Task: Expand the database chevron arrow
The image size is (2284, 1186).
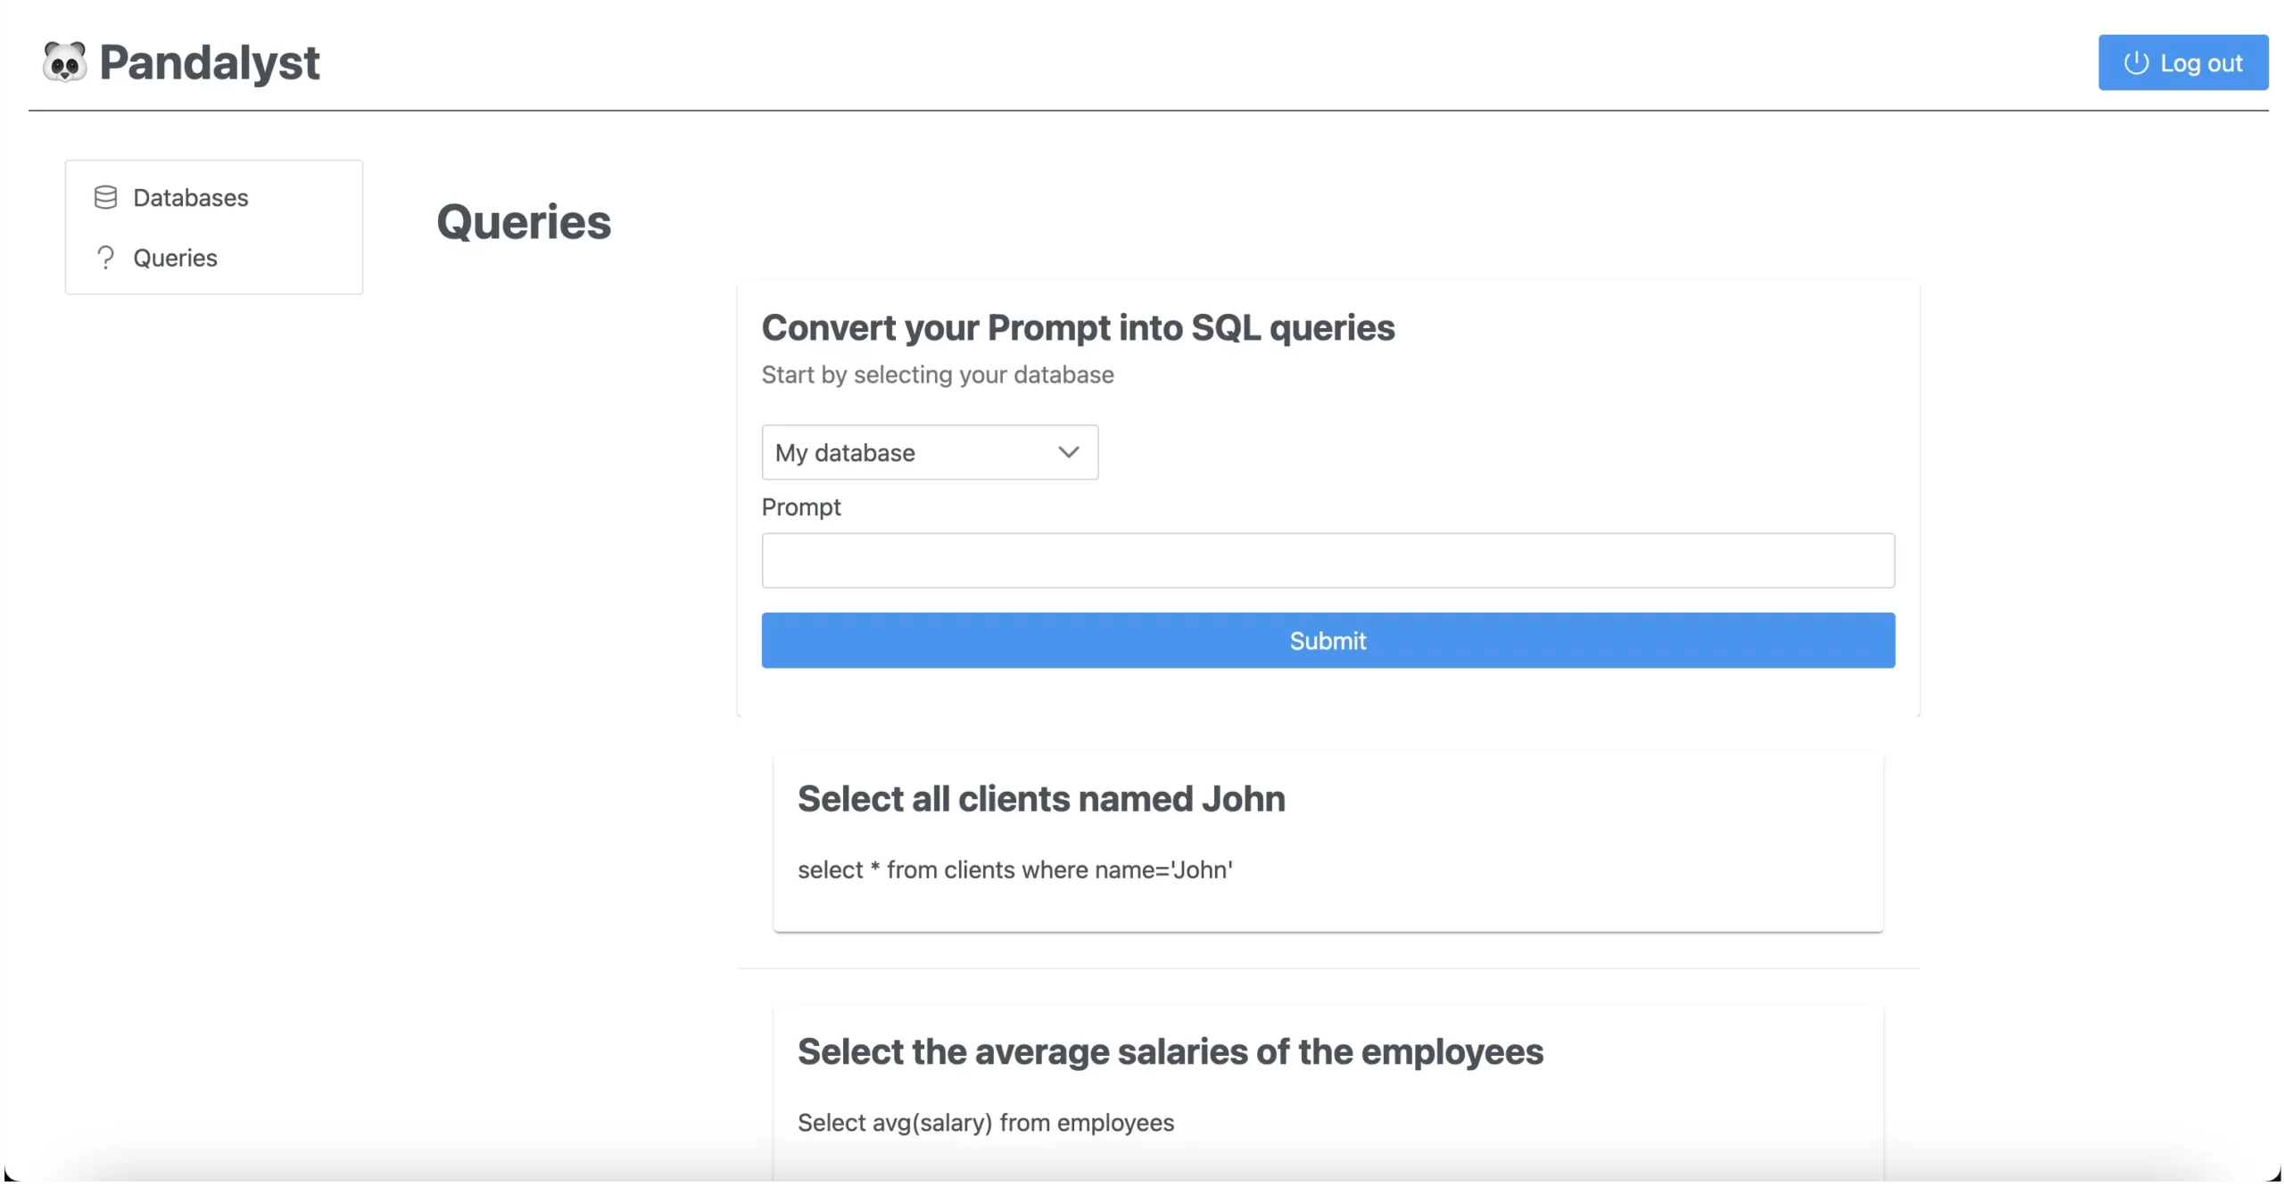Action: coord(1068,452)
